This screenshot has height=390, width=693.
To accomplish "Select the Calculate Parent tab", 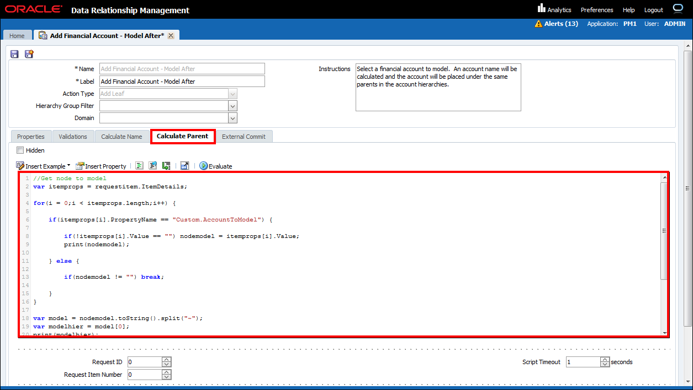I will coord(183,136).
